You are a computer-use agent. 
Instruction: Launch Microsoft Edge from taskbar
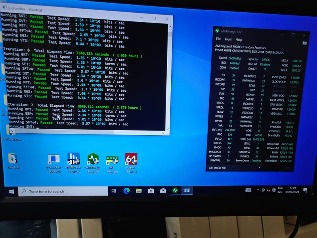pyautogui.click(x=126, y=191)
